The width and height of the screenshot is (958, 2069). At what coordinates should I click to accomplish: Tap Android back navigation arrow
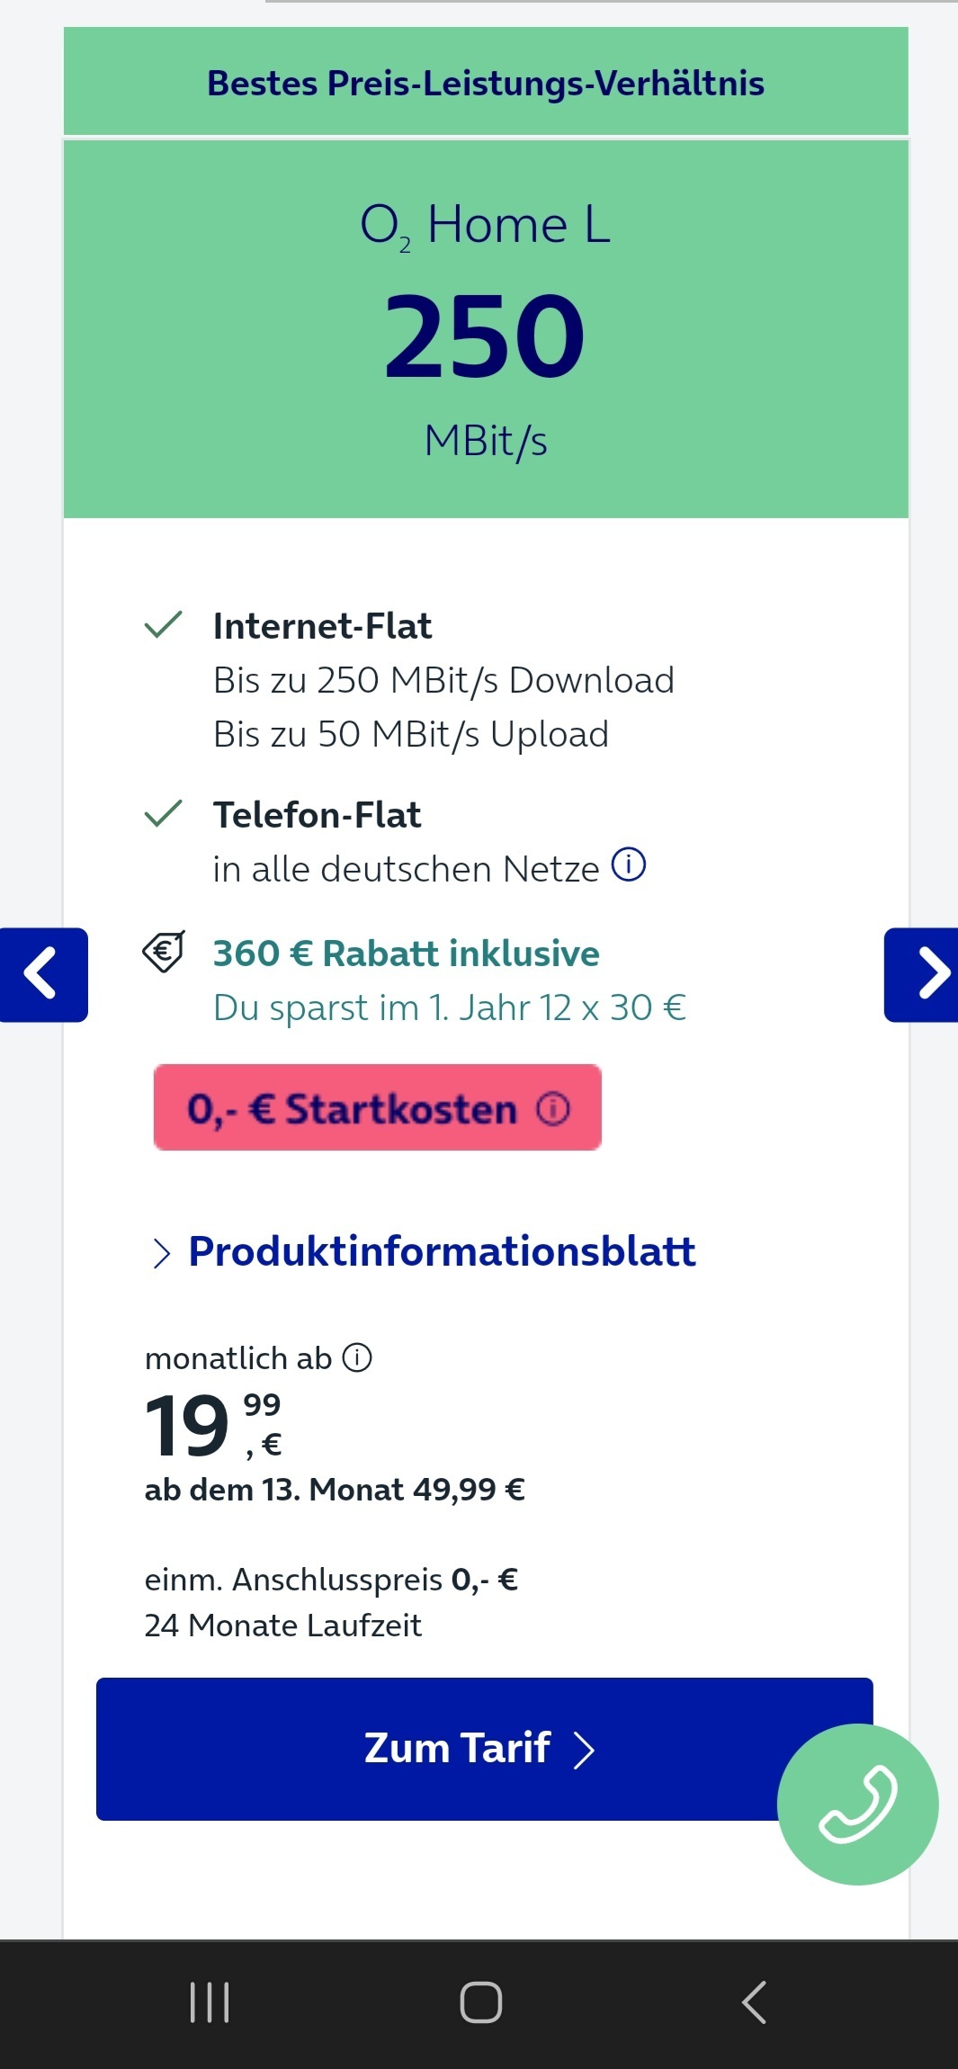754,2002
